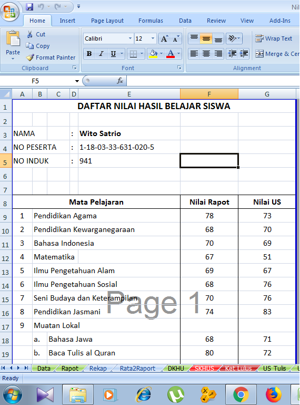Redo the last undone action
This screenshot has width=300, height=405.
pyautogui.click(x=57, y=7)
